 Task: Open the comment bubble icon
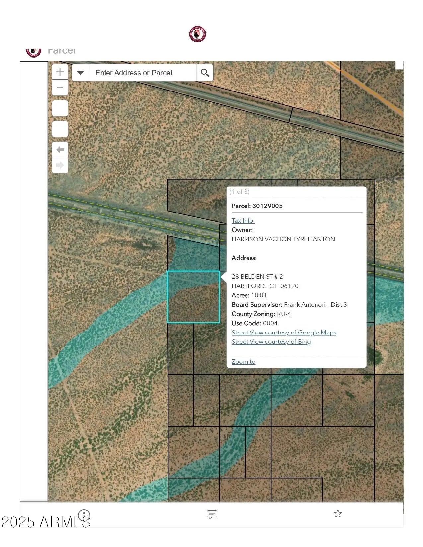pyautogui.click(x=212, y=514)
